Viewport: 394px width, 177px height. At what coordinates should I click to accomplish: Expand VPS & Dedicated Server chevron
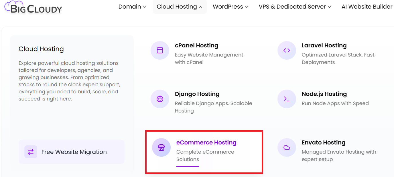coord(329,7)
